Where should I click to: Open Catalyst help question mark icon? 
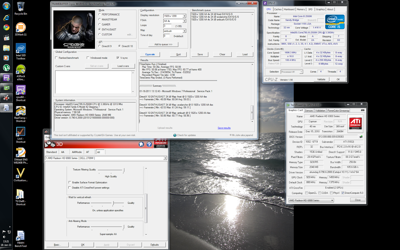pyautogui.click(x=149, y=144)
